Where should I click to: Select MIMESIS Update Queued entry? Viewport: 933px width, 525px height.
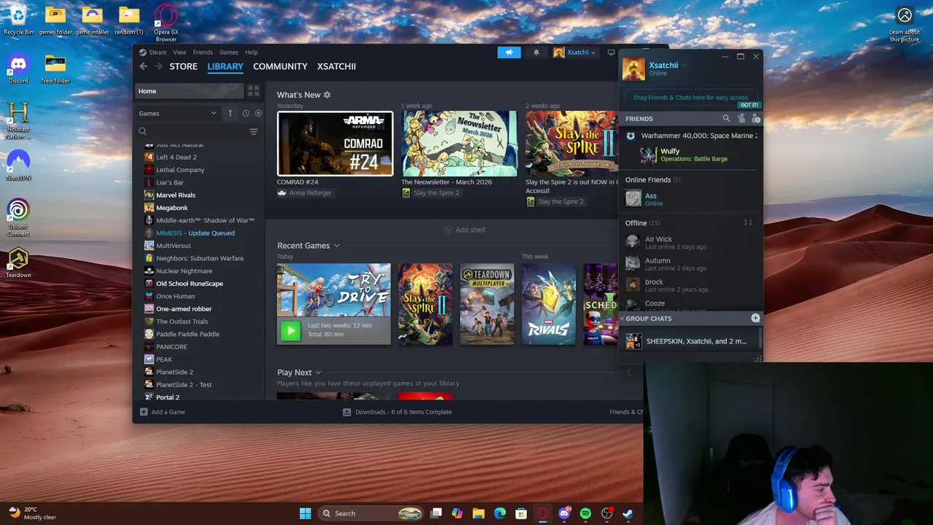(195, 233)
